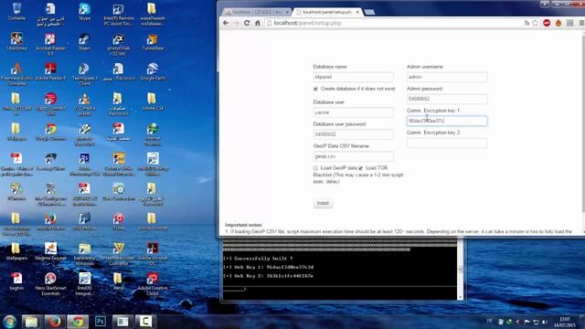Click the Database user field
This screenshot has width=585, height=329.
(x=353, y=112)
